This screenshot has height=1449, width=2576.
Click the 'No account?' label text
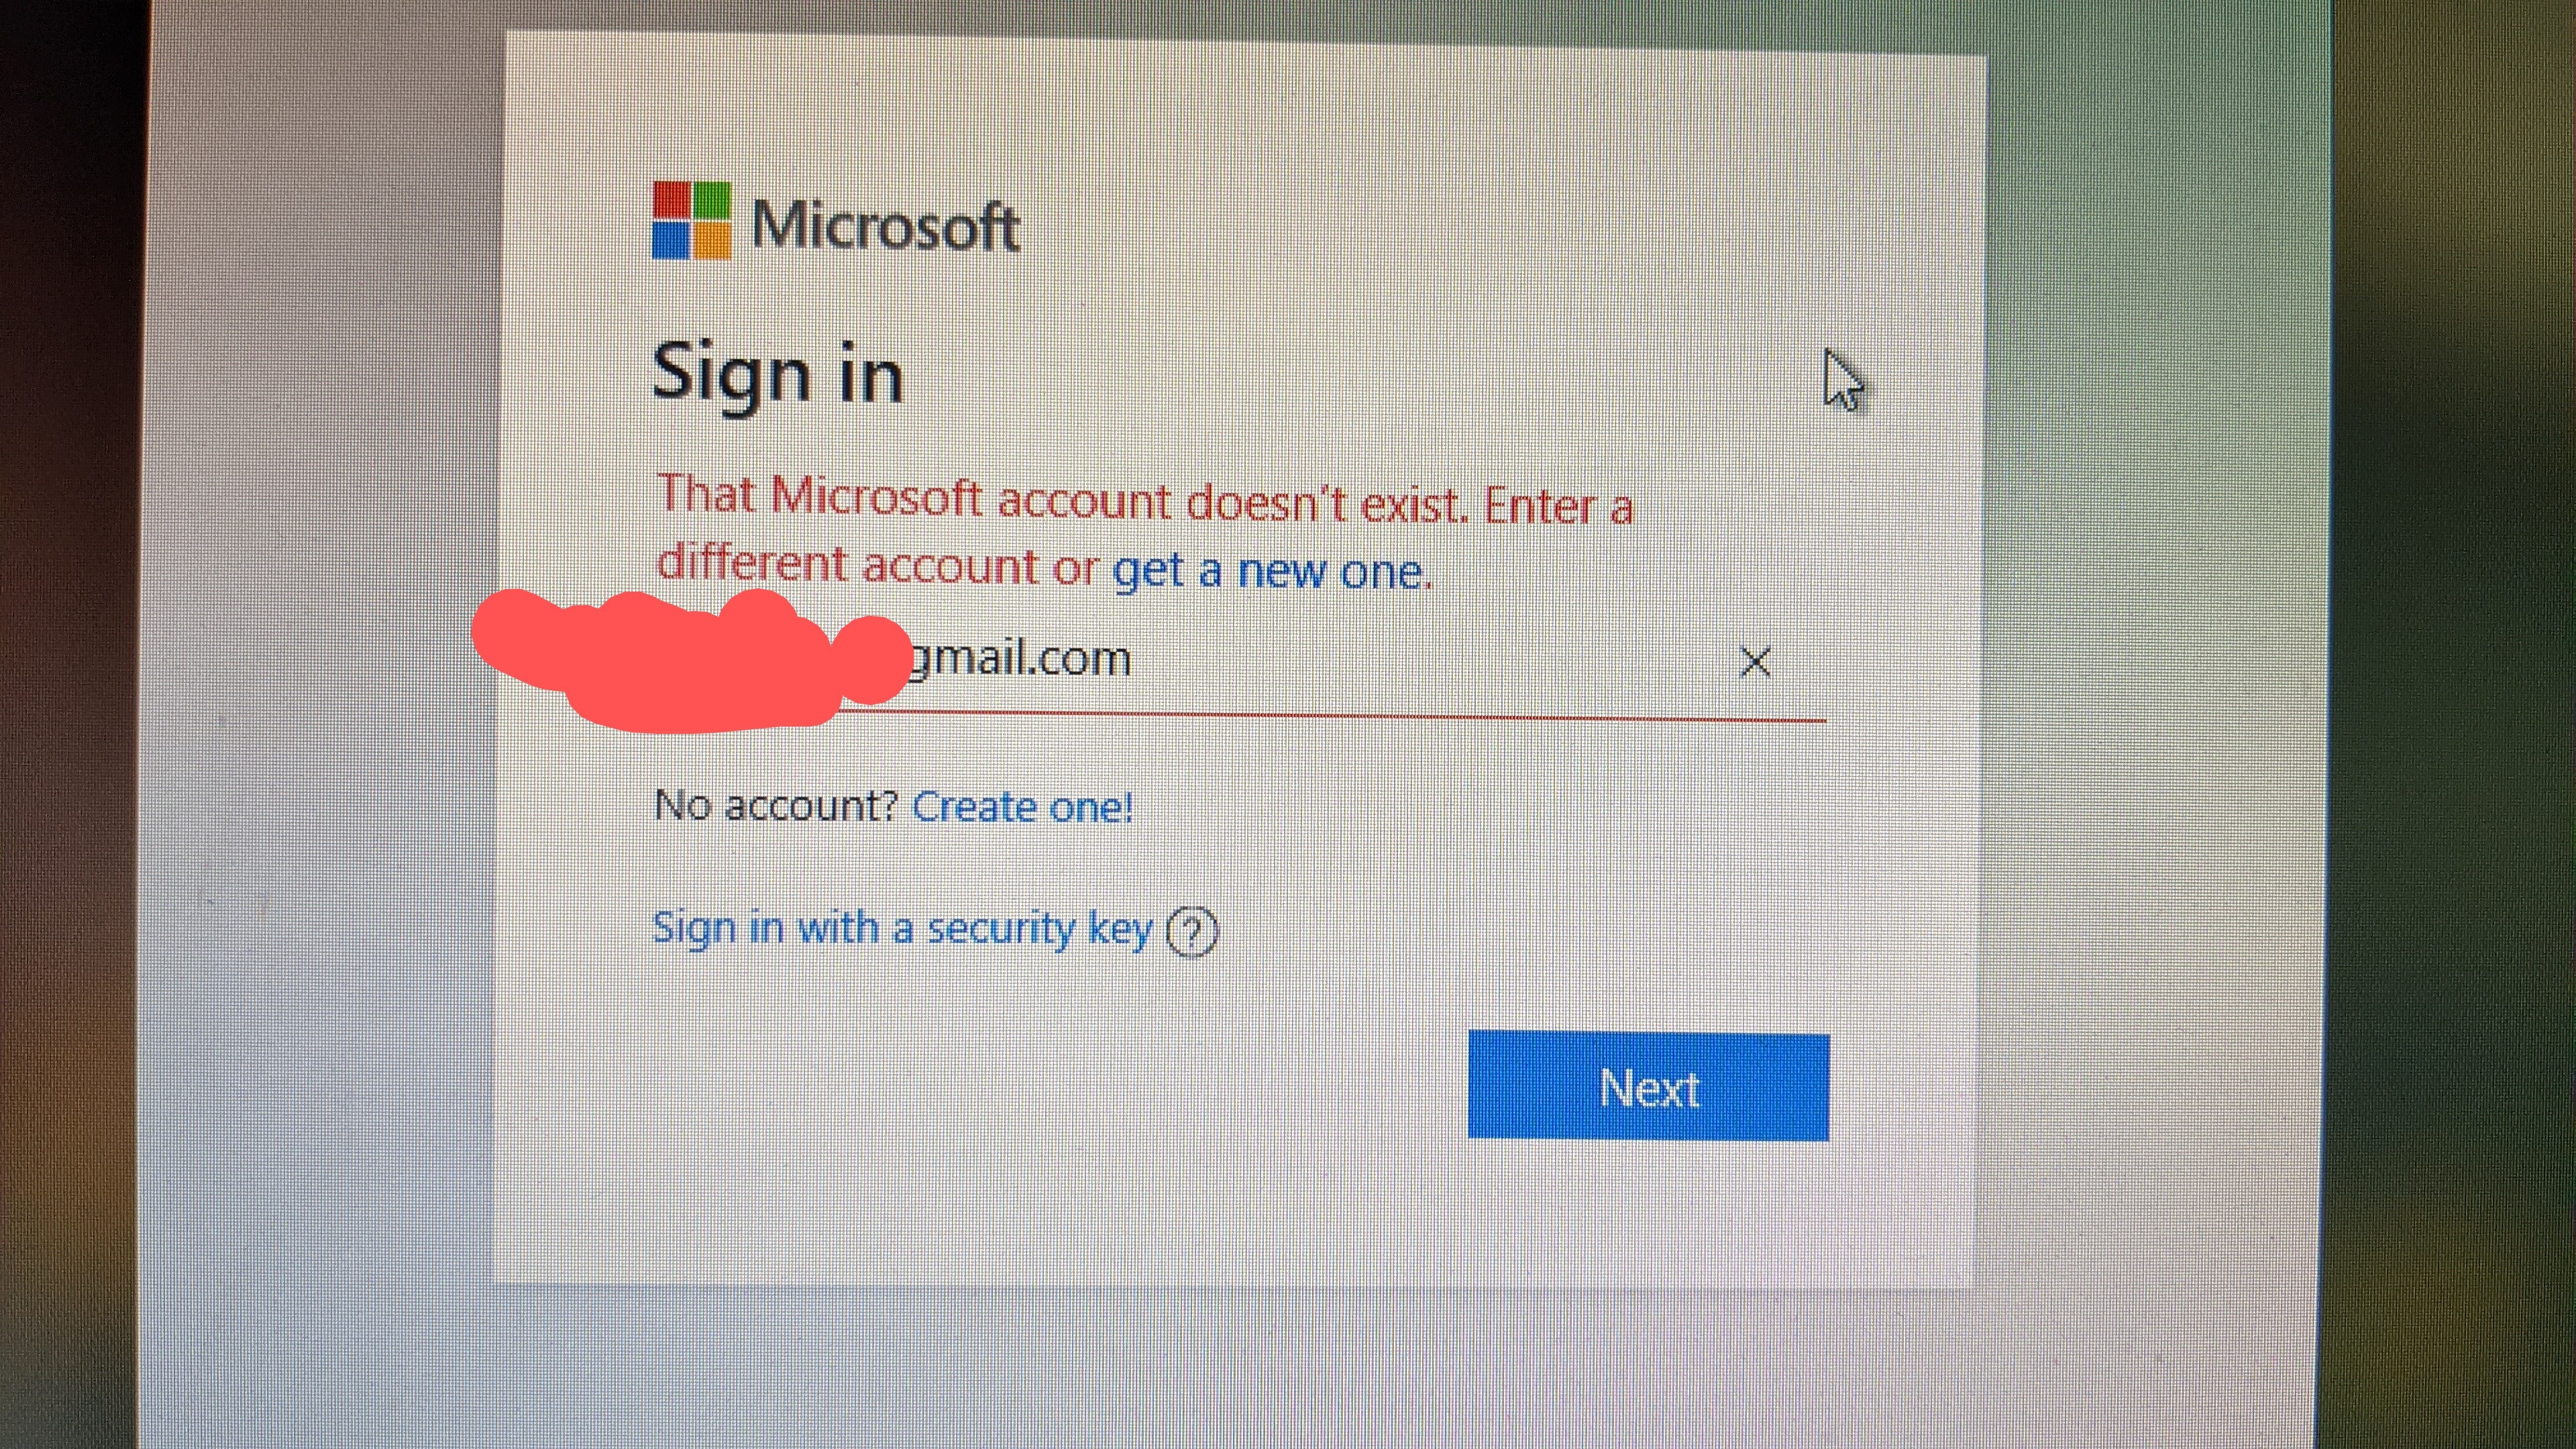(x=776, y=805)
